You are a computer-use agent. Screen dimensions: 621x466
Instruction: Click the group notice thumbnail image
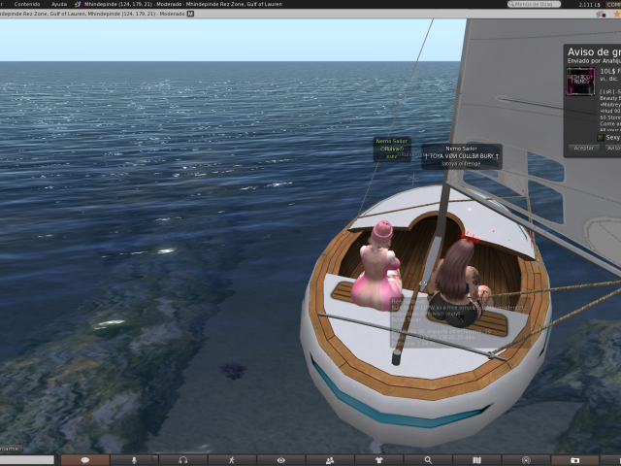pos(581,82)
